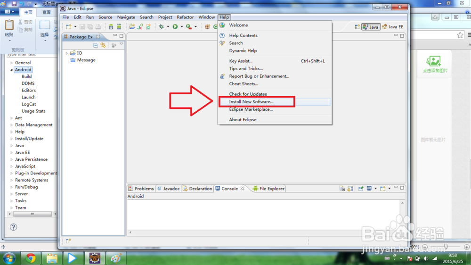Select the Message project
This screenshot has height=265, width=471.
(83, 60)
